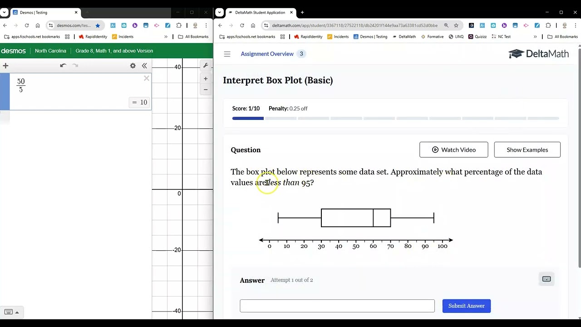The height and width of the screenshot is (327, 581).
Task: Open Chrome three-dot menu in Desmos window
Action: click(x=207, y=25)
